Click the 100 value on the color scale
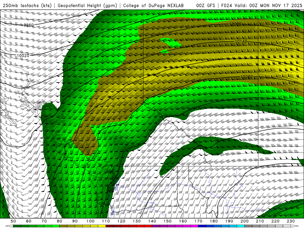Screen dimensions: 304x228 point(90,221)
